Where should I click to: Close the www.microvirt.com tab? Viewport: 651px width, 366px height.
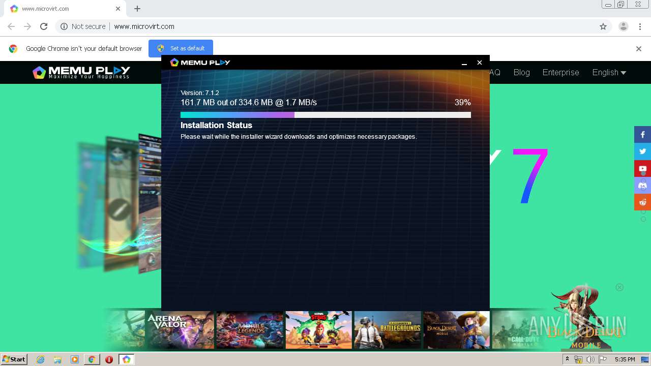[118, 9]
